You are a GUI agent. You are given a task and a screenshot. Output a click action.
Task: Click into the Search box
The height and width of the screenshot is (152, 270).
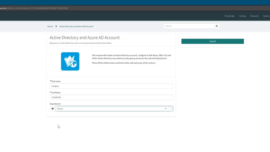189,26
